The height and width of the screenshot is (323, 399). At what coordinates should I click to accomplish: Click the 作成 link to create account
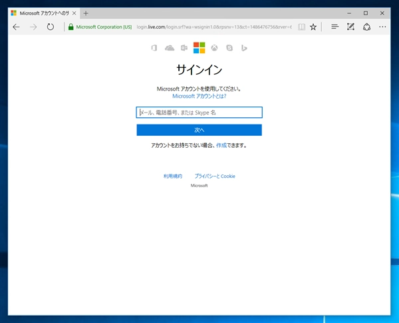click(221, 146)
